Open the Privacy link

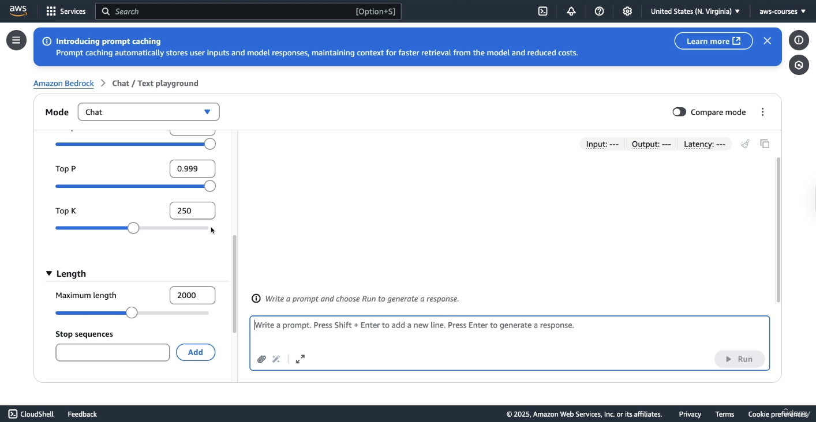(x=690, y=414)
